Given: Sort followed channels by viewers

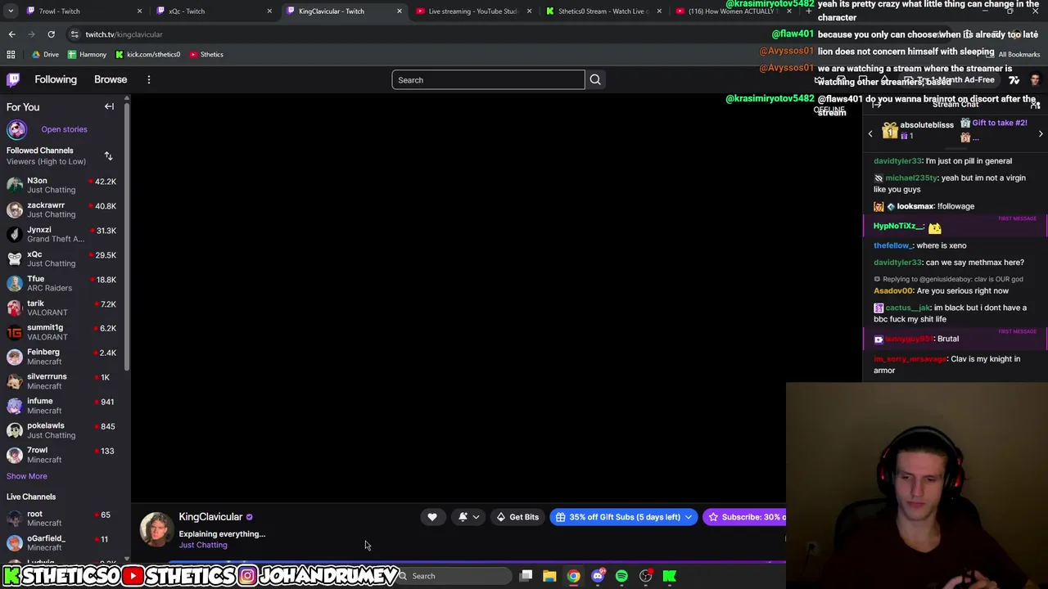Looking at the screenshot, I should click(108, 155).
